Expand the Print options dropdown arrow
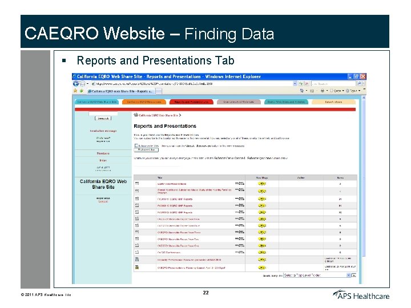411x308 pixels. click(x=327, y=91)
